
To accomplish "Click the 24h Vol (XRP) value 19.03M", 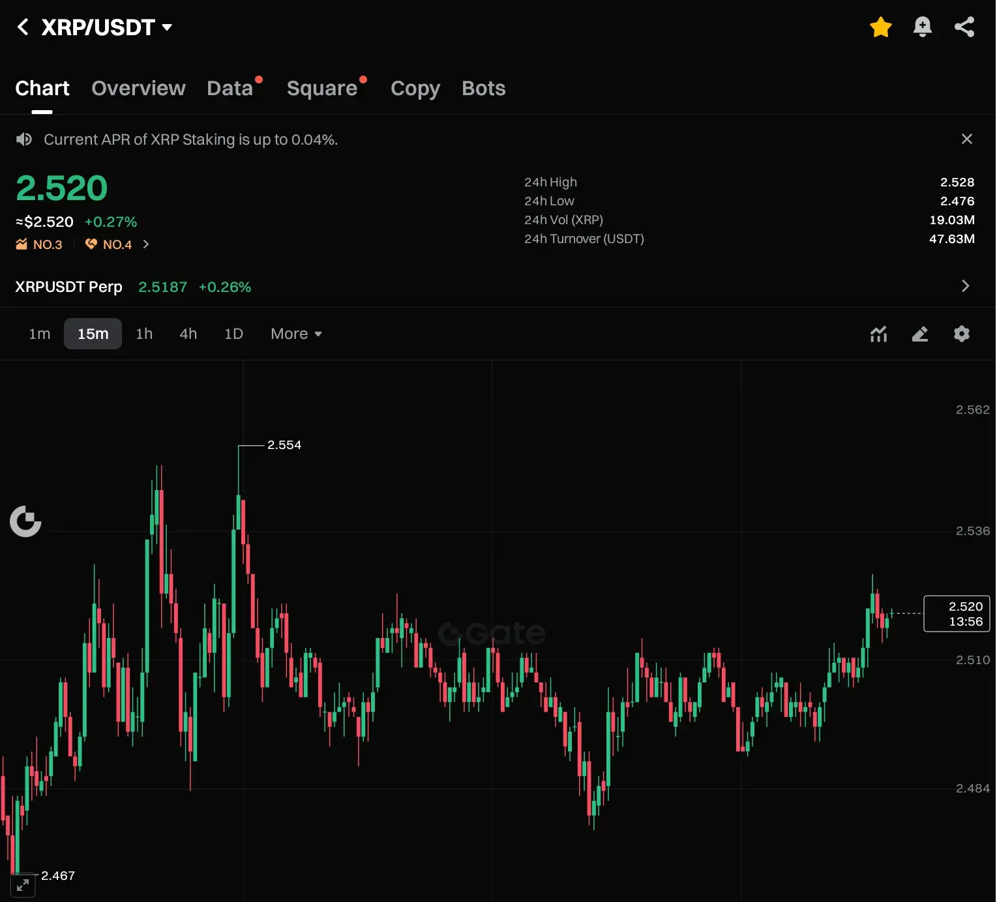I will [952, 220].
